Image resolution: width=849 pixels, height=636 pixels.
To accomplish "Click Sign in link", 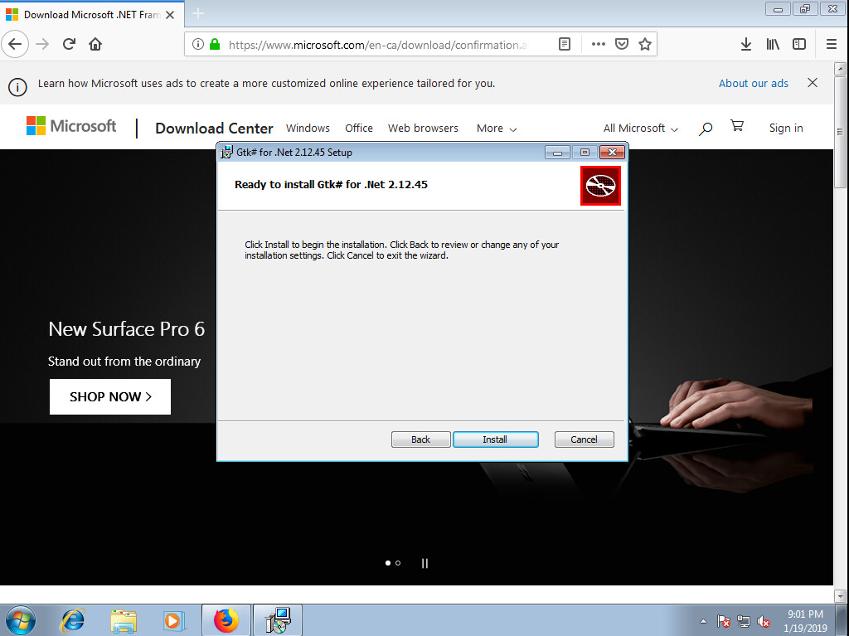I will (786, 128).
